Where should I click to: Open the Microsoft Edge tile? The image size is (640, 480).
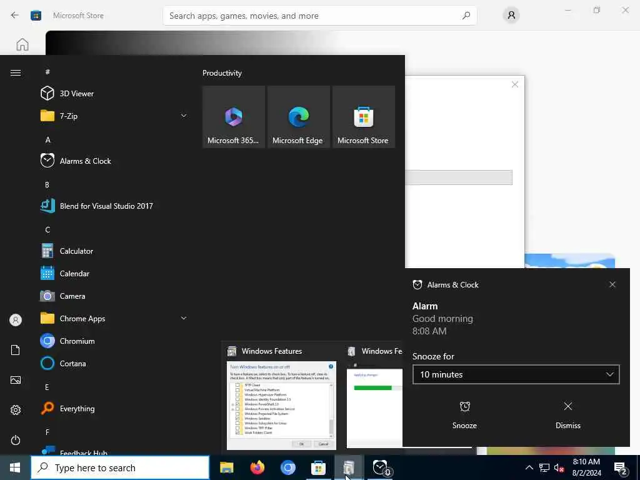coord(298,117)
